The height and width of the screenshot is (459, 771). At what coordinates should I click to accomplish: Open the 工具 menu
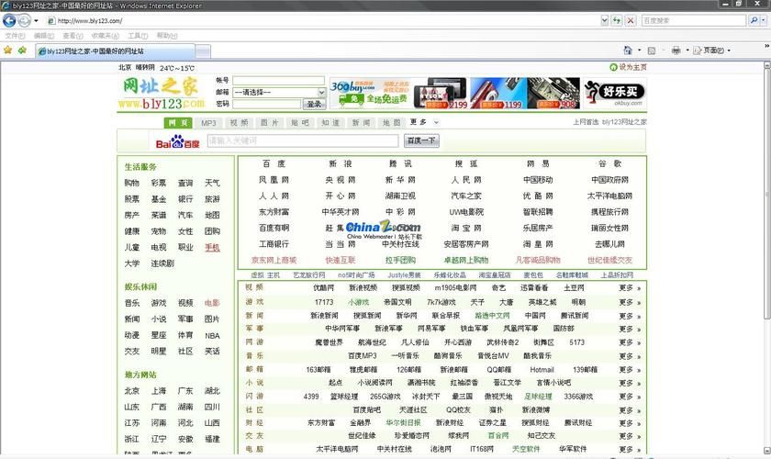pos(138,36)
